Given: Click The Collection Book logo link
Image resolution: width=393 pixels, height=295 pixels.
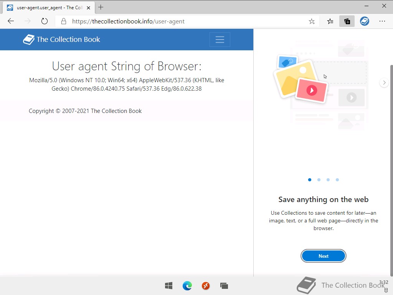Looking at the screenshot, I should pyautogui.click(x=61, y=40).
